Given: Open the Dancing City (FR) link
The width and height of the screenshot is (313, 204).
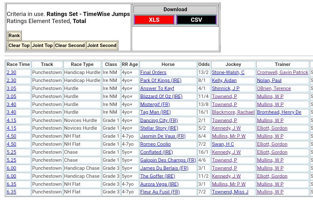Looking at the screenshot, I should click(159, 120).
